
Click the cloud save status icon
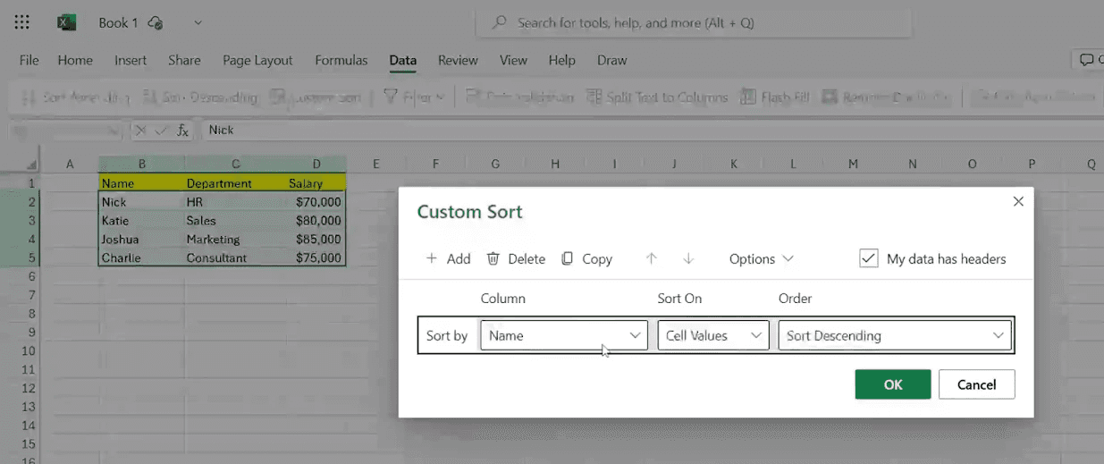click(x=156, y=22)
